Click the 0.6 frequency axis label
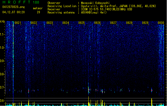The width and height of the screenshot is (167, 106). click(2, 101)
